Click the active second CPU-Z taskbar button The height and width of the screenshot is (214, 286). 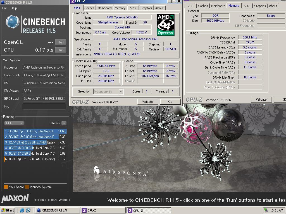tap(149, 210)
